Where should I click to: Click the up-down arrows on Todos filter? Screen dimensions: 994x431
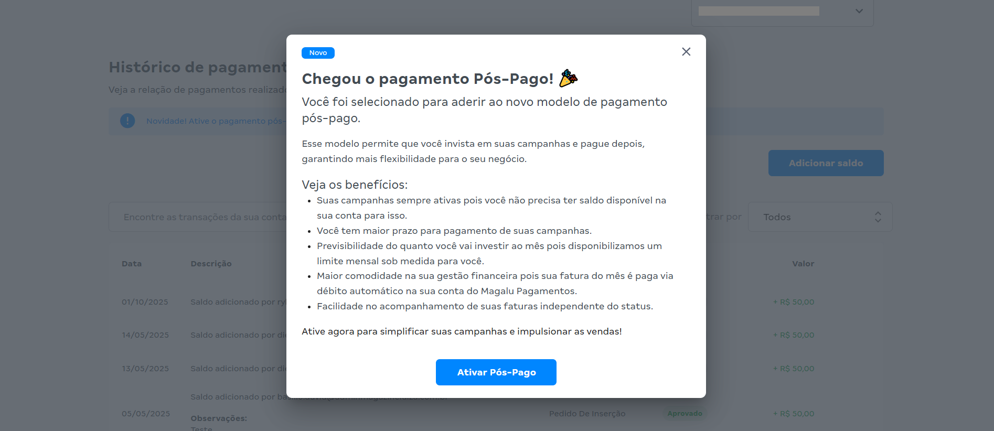click(878, 217)
